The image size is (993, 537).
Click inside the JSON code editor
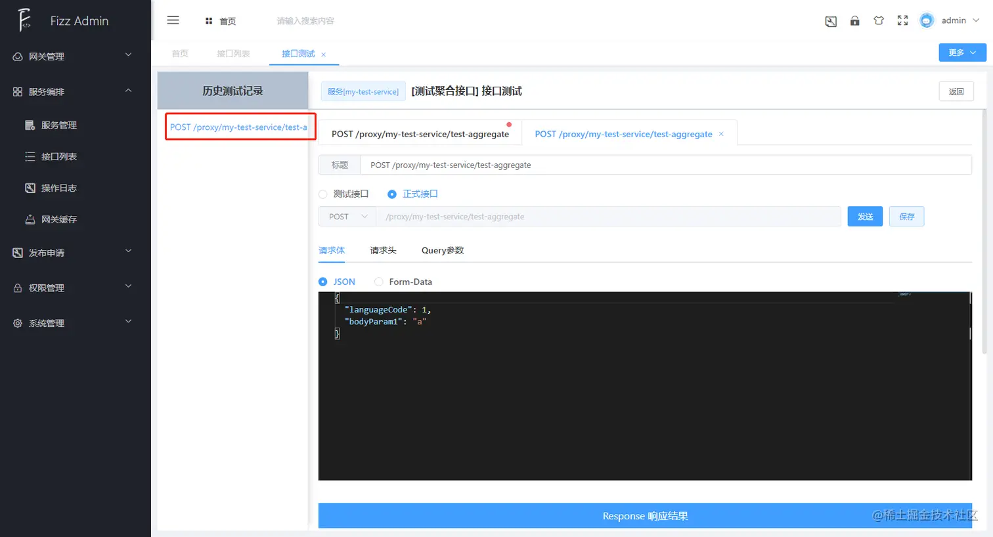pos(645,386)
